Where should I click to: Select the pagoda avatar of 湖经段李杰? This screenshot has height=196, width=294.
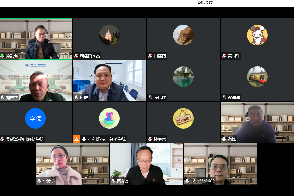tap(109, 35)
